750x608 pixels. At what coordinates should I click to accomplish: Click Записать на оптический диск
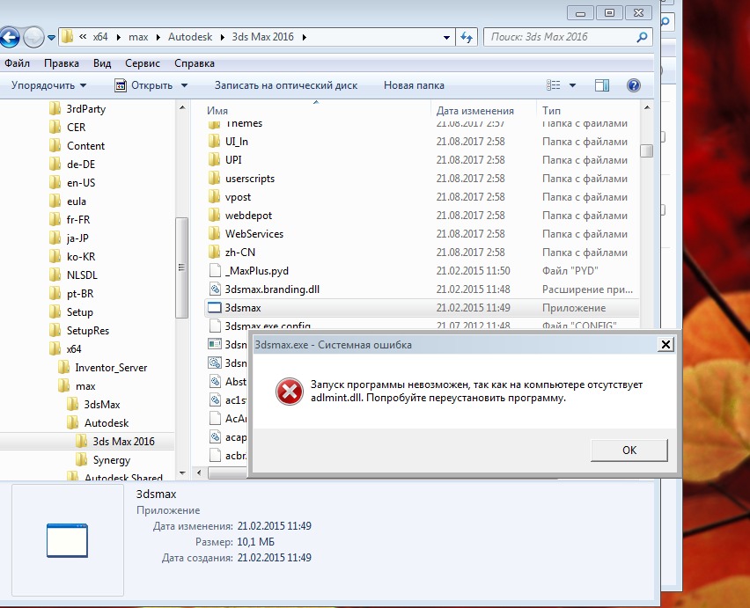pyautogui.click(x=286, y=85)
